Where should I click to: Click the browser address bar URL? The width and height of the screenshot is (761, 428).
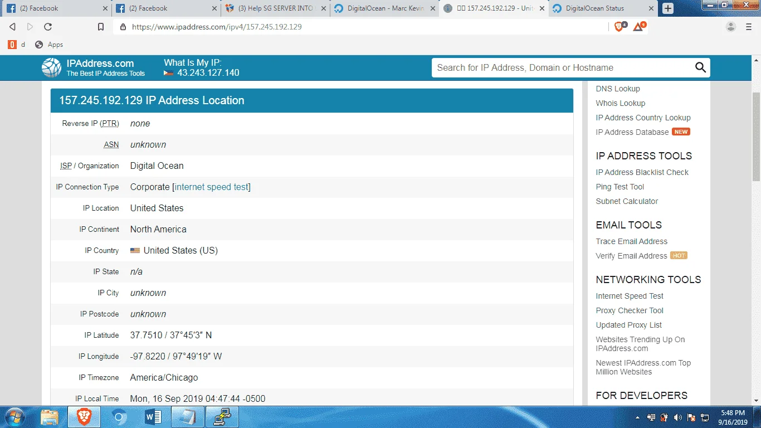217,27
